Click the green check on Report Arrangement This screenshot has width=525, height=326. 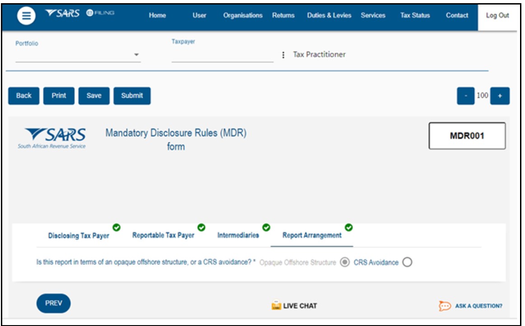pyautogui.click(x=348, y=228)
